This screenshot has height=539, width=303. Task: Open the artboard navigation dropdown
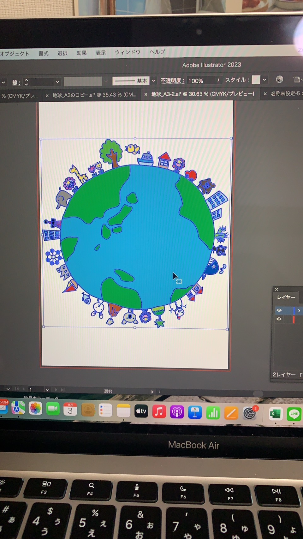pos(47,390)
